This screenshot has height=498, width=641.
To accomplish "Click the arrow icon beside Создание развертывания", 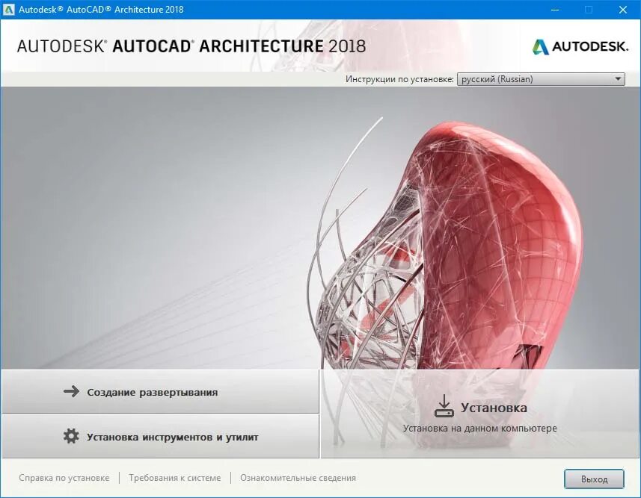I will 72,392.
